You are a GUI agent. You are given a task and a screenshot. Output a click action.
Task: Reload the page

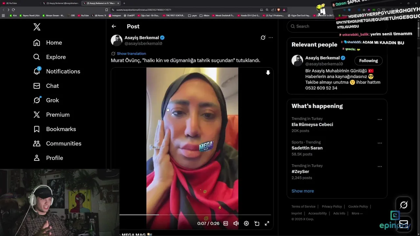coord(13,10)
